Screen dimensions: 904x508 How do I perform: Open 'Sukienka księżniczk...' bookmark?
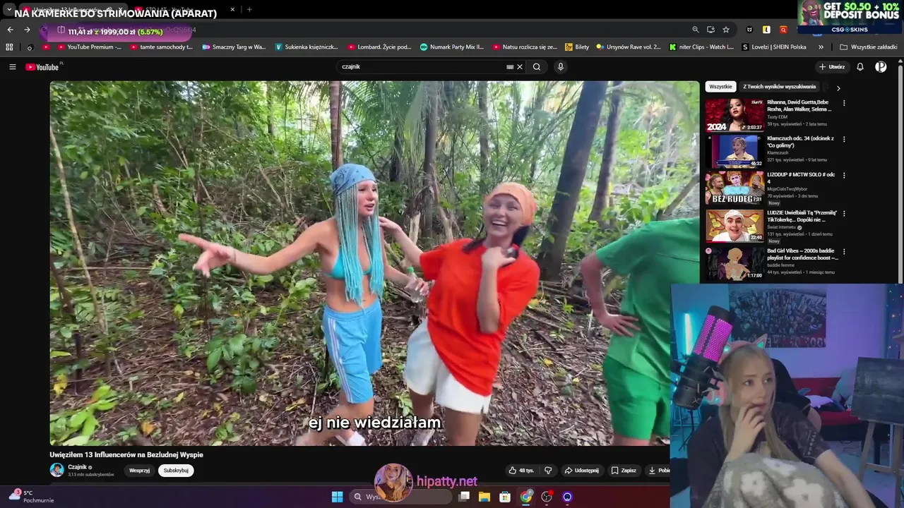tap(307, 47)
